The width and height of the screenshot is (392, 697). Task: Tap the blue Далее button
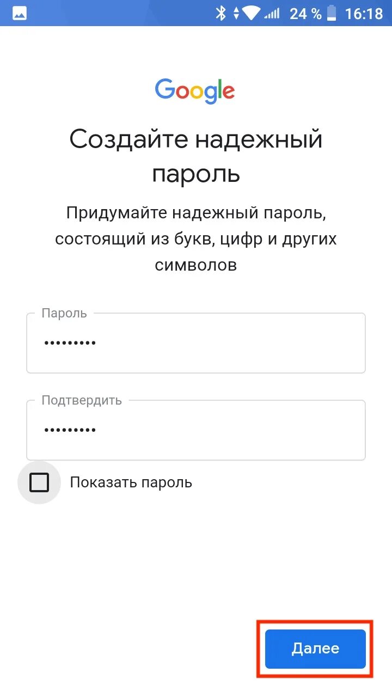coord(315,649)
